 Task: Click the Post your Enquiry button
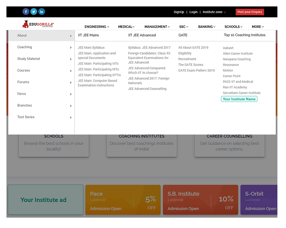(x=250, y=12)
